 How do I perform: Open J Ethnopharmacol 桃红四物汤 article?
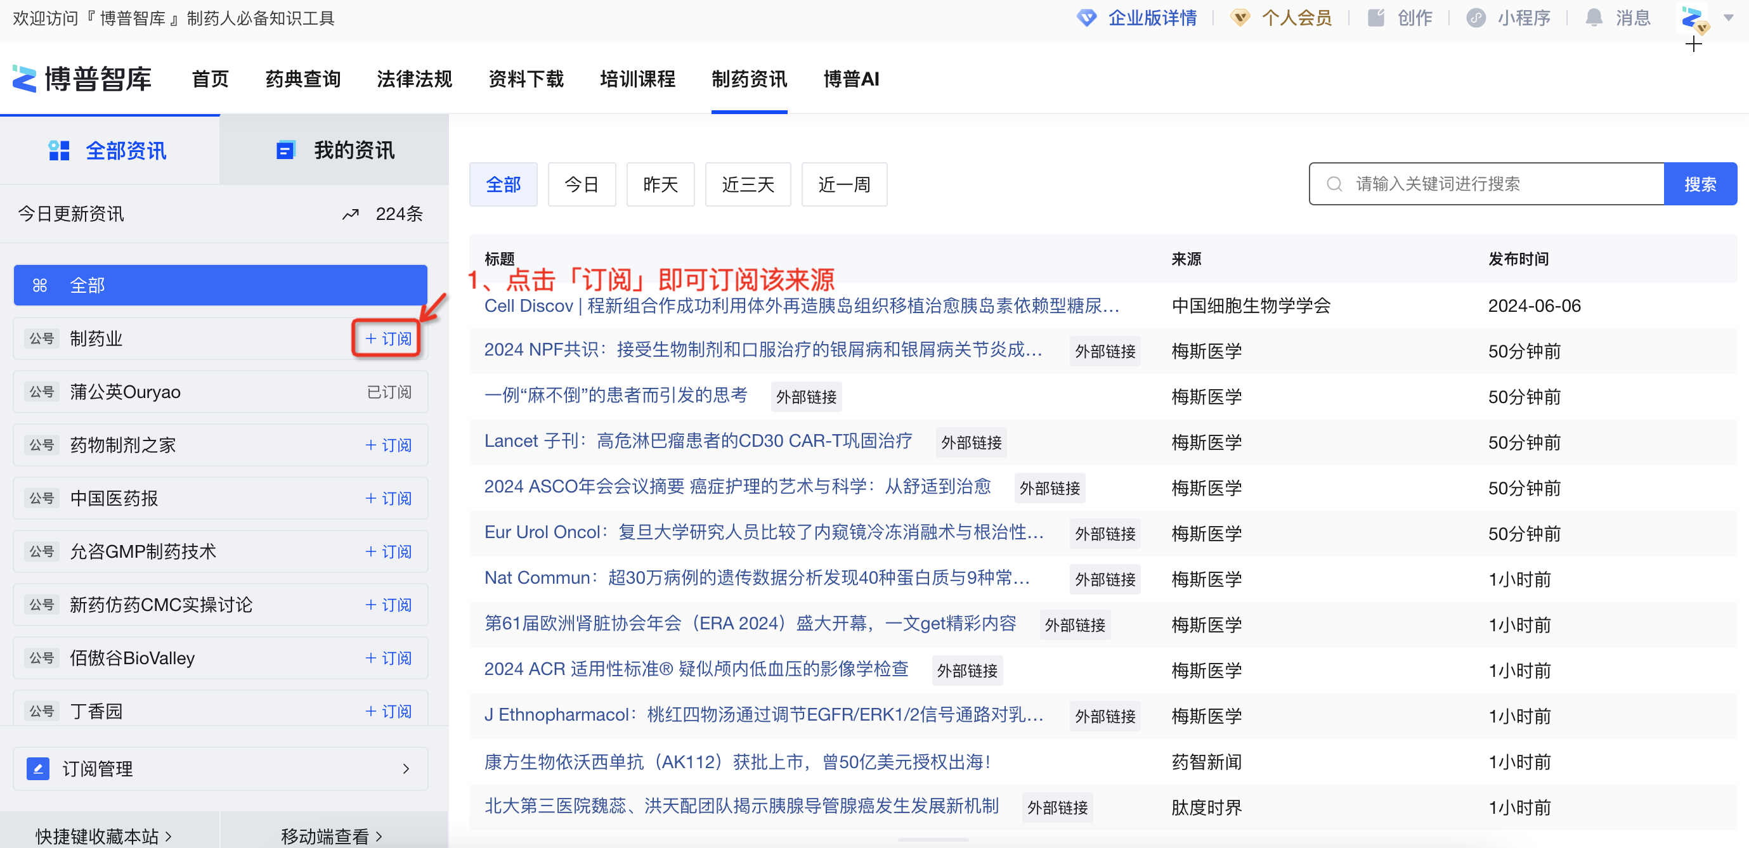click(x=764, y=715)
